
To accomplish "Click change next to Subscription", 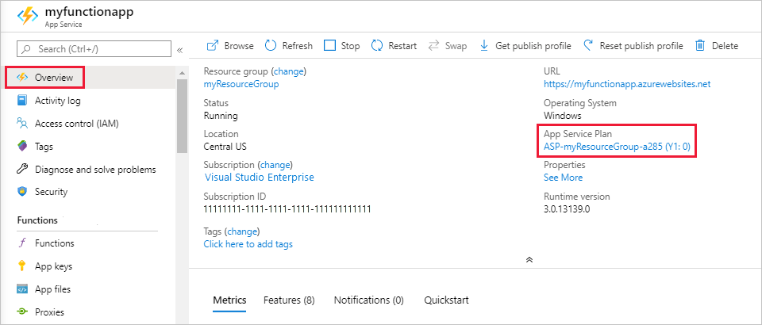I will pyautogui.click(x=275, y=165).
